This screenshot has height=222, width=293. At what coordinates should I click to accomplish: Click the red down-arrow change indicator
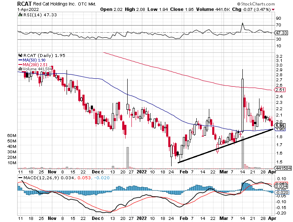273,10
